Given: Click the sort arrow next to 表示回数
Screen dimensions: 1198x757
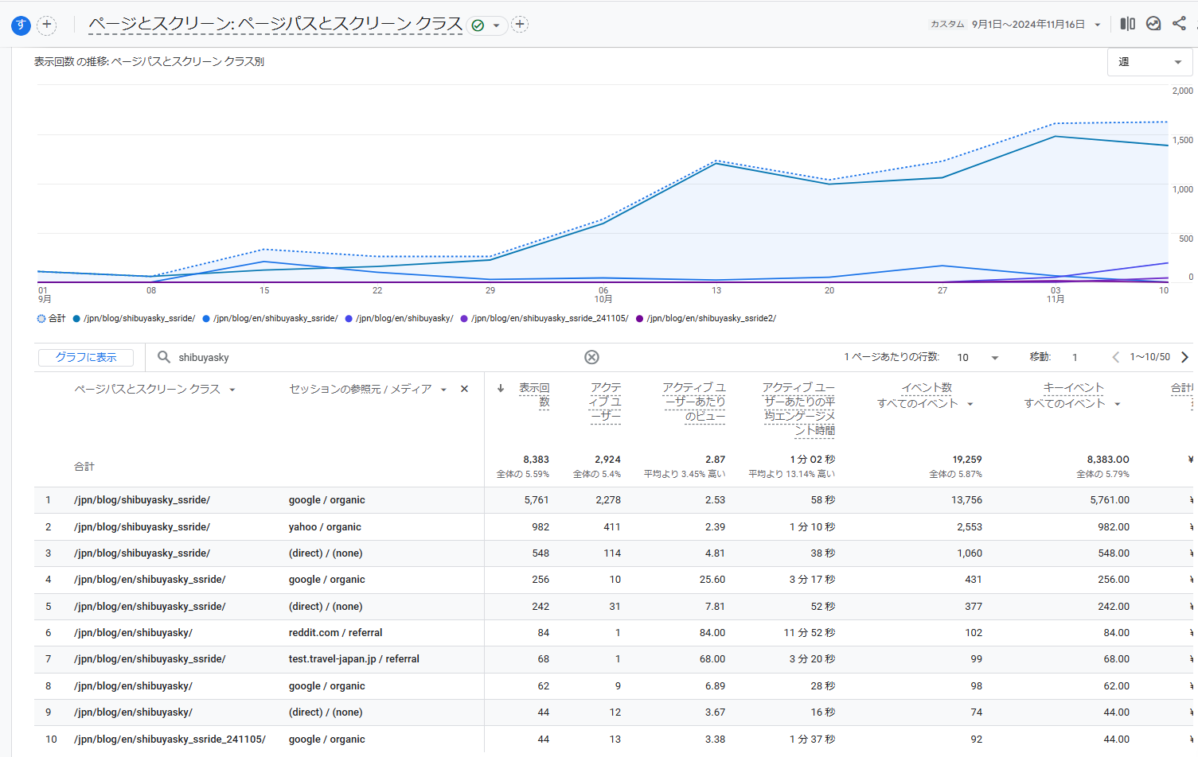Looking at the screenshot, I should pyautogui.click(x=501, y=388).
